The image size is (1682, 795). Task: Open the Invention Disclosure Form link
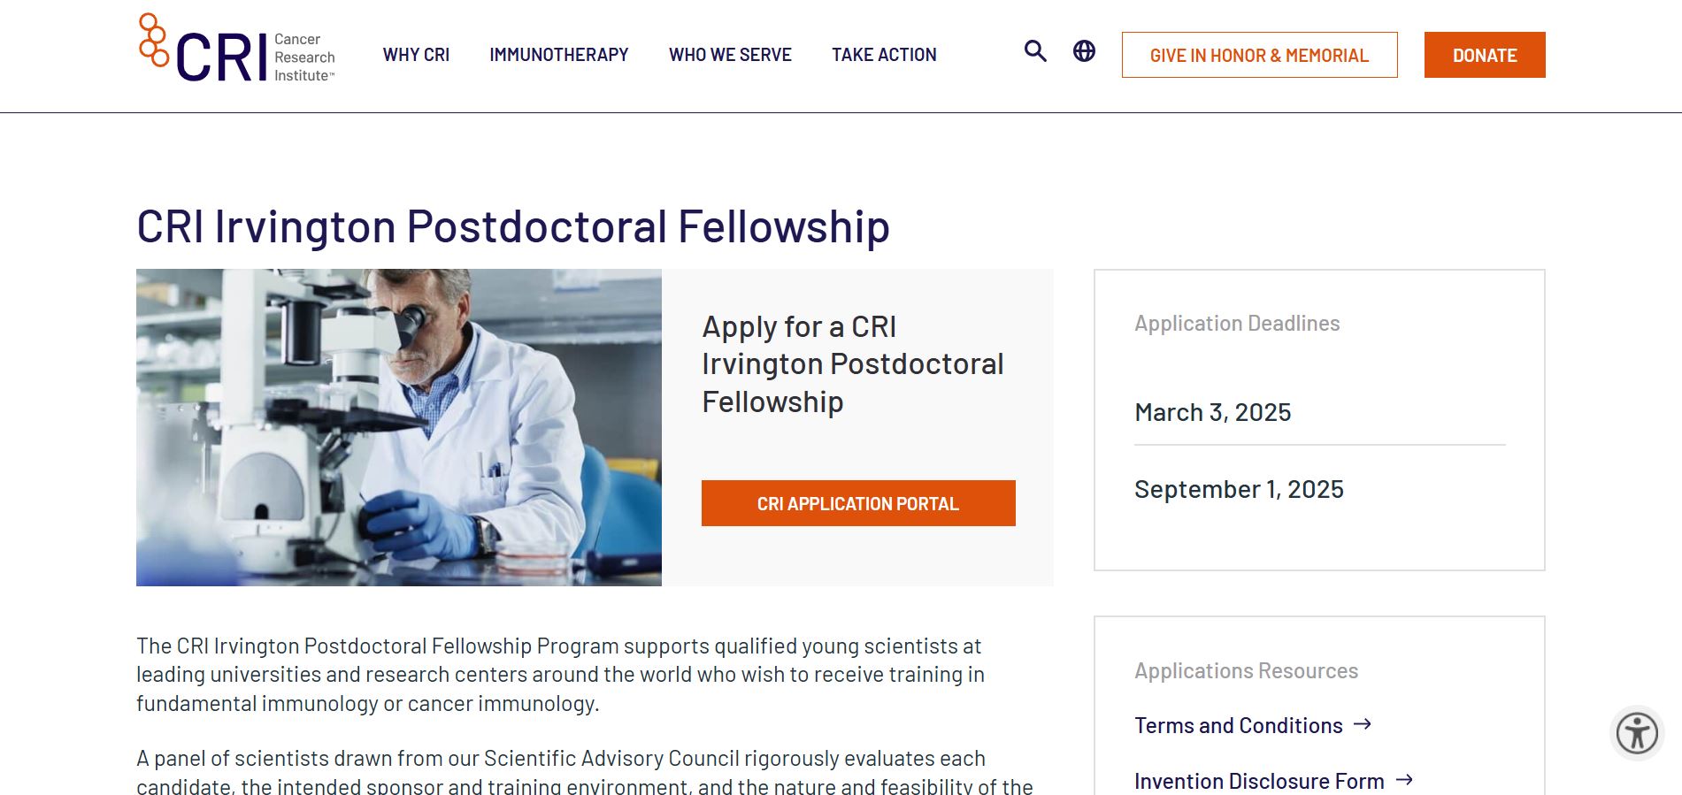(1259, 781)
